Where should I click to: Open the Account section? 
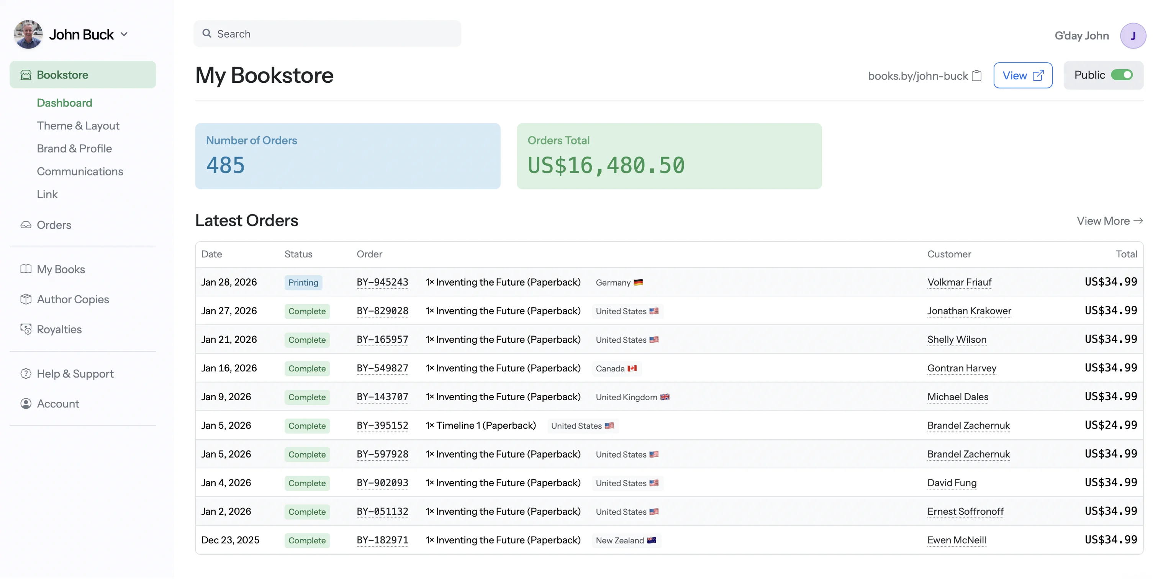(x=58, y=403)
